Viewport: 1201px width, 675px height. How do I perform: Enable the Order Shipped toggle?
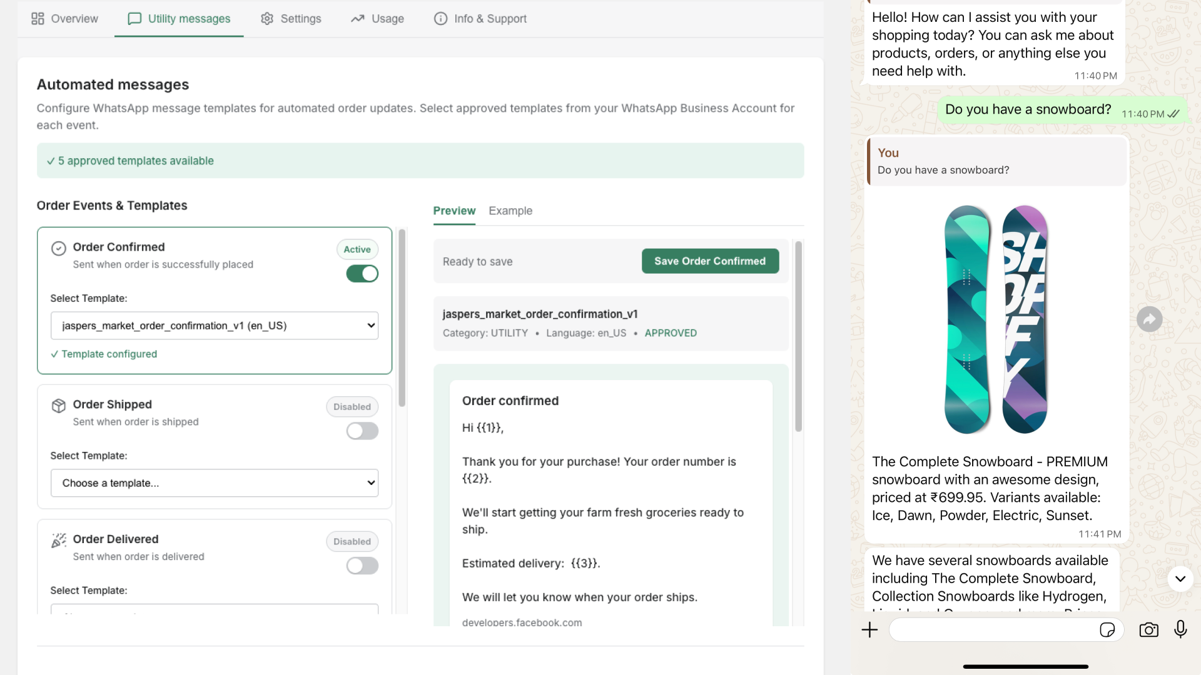362,431
